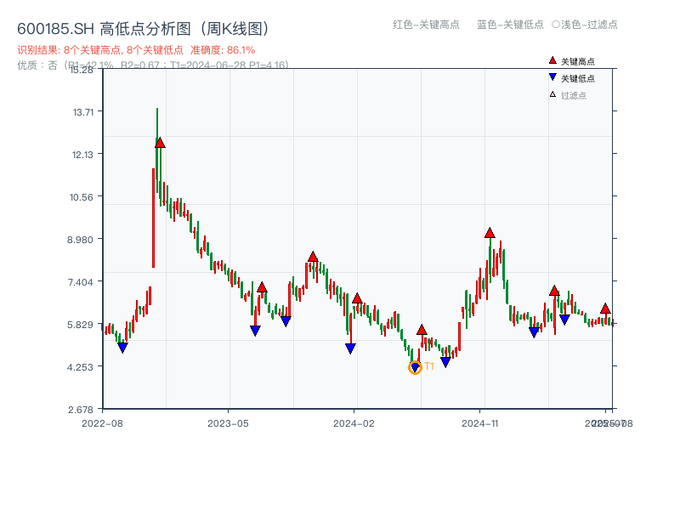Click the red key-high marker at the 12.5 peak
The width and height of the screenshot is (680, 510).
160,143
